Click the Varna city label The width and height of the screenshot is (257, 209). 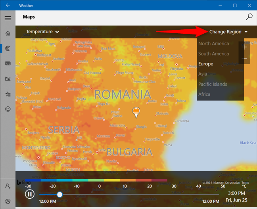pos(168,145)
